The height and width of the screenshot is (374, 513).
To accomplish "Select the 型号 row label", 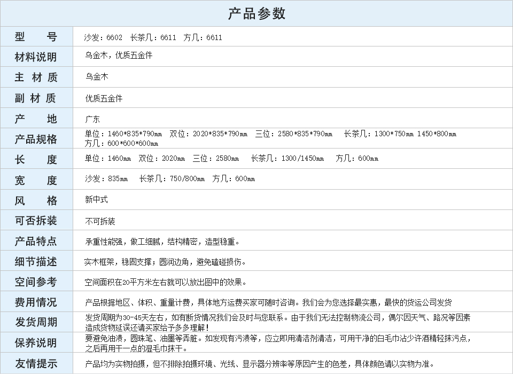I will pos(36,36).
